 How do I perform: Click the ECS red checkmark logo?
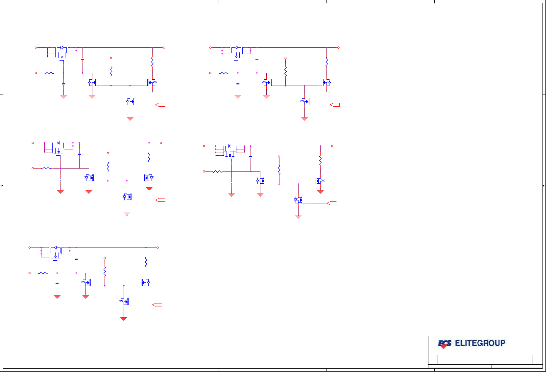(x=445, y=344)
